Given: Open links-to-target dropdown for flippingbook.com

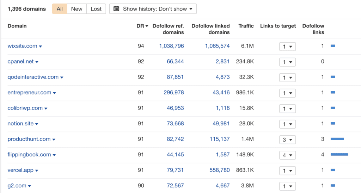Looking at the screenshot, I should coord(287,155).
